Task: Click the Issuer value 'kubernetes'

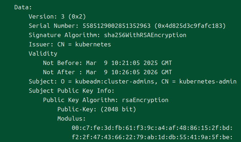Action: tap(93, 44)
